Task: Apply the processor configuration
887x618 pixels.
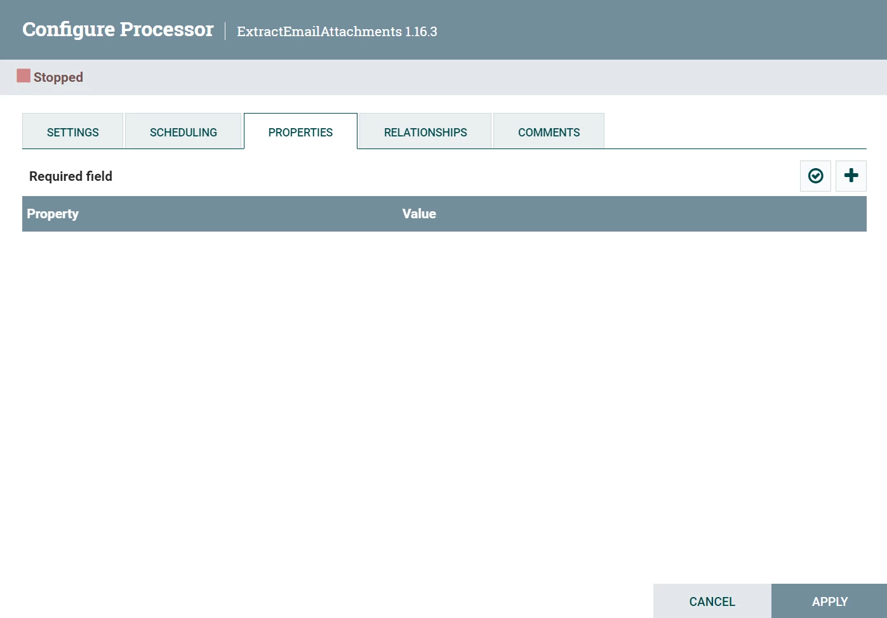Action: pos(829,601)
